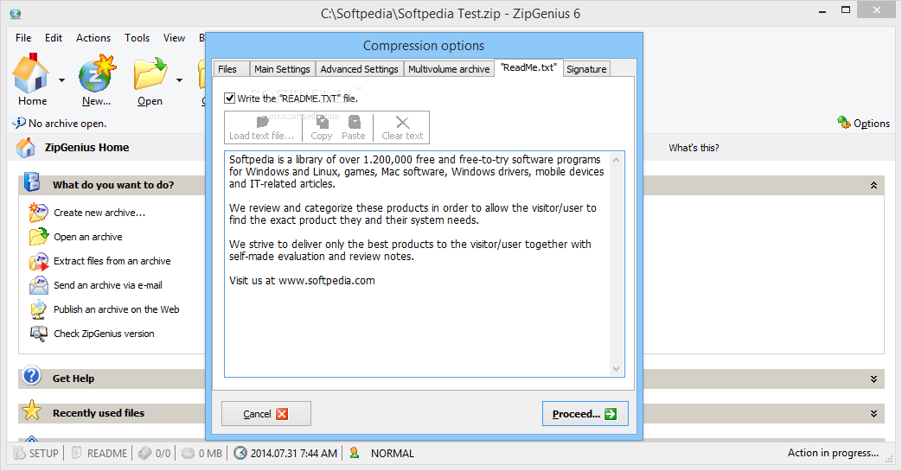Uncheck Write the README.TXT file checkbox
The width and height of the screenshot is (902, 471).
click(229, 99)
